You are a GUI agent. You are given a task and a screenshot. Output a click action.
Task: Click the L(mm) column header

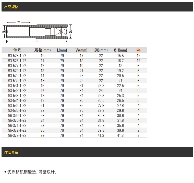(62, 50)
